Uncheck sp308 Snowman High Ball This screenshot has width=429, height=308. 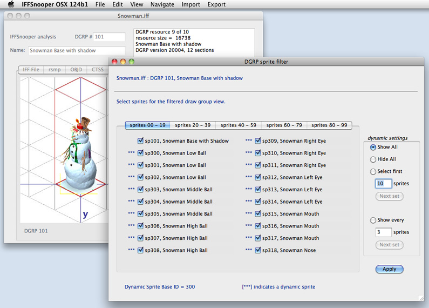pos(140,250)
